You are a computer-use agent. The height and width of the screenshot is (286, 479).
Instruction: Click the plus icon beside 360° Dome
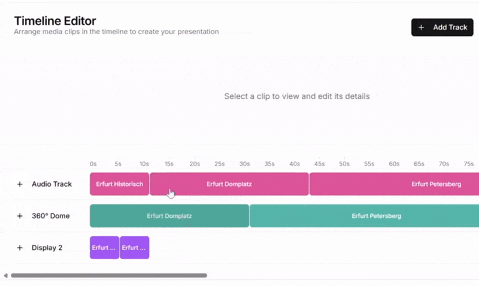coord(20,216)
